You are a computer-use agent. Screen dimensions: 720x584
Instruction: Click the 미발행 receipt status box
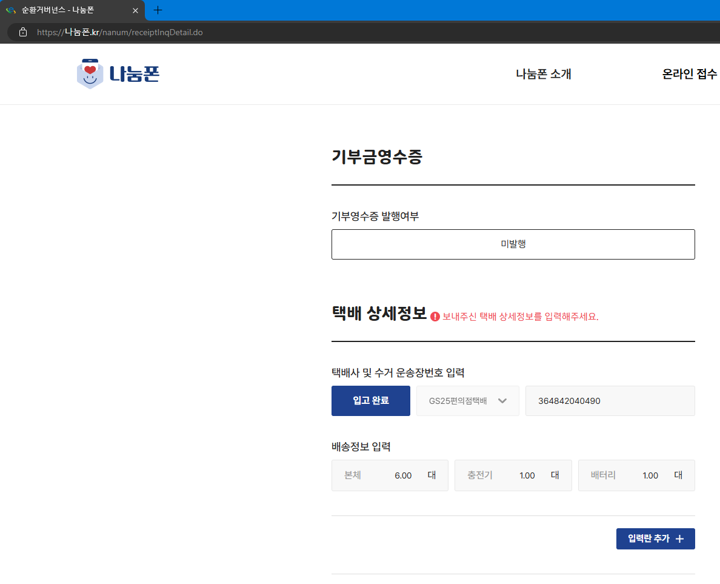pos(513,244)
